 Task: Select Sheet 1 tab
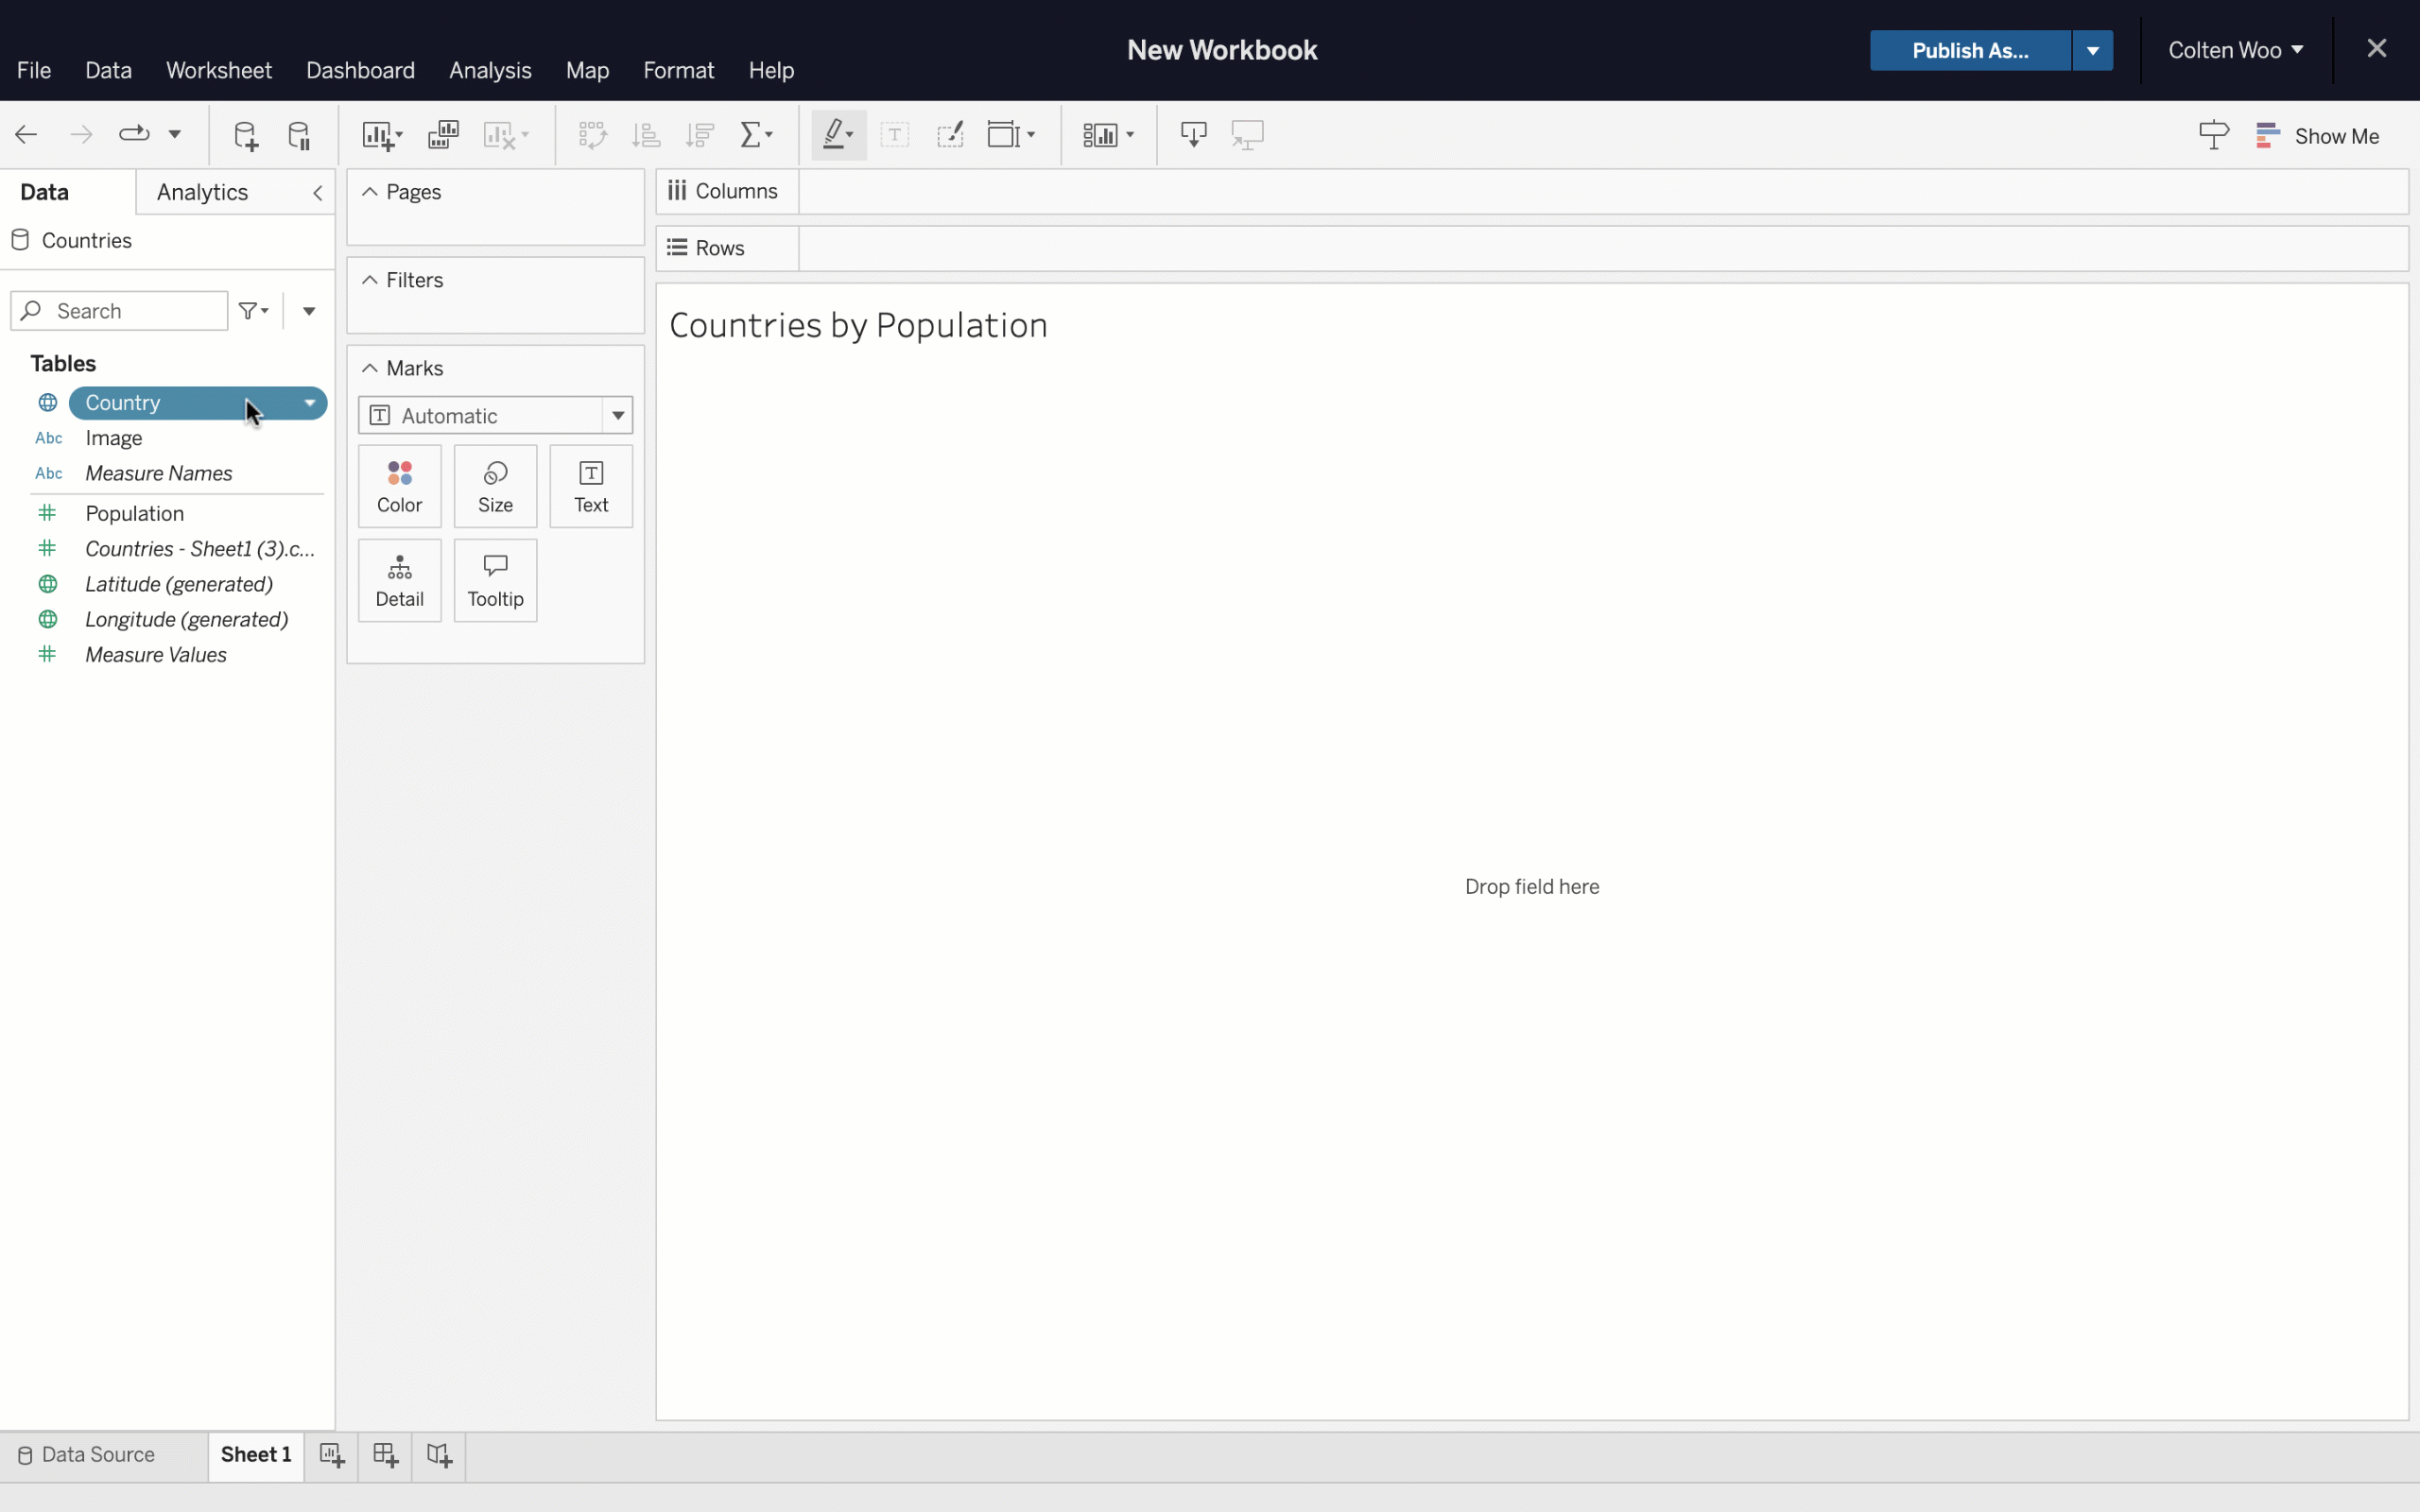click(256, 1452)
